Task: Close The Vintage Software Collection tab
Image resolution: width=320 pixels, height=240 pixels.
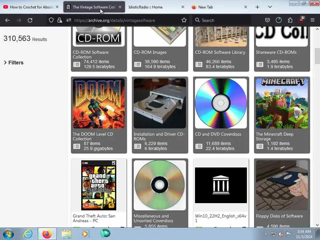Action: pos(120,7)
